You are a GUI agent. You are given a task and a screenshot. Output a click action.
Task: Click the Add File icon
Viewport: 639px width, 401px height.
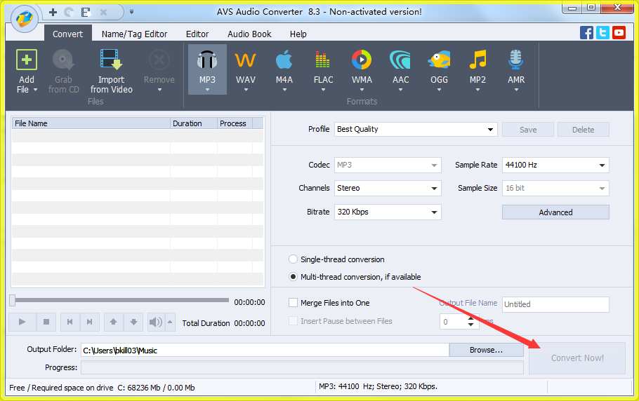[27, 60]
